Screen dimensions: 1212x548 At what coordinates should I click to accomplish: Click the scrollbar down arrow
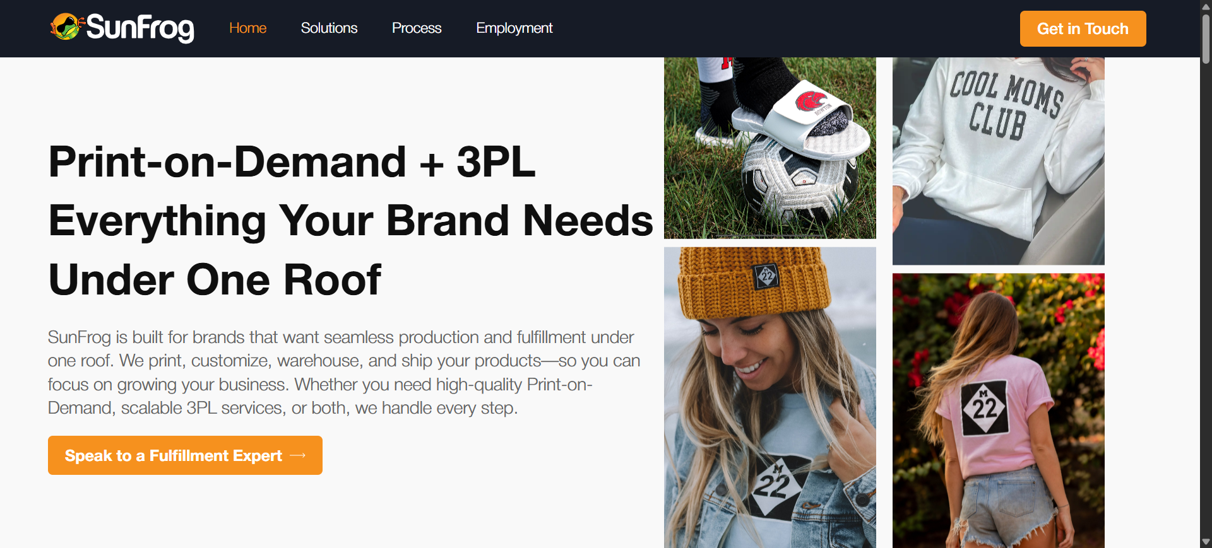pos(1206,542)
